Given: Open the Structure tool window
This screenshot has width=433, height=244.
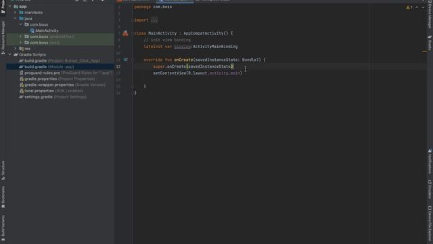Looking at the screenshot, I should click(x=3, y=170).
